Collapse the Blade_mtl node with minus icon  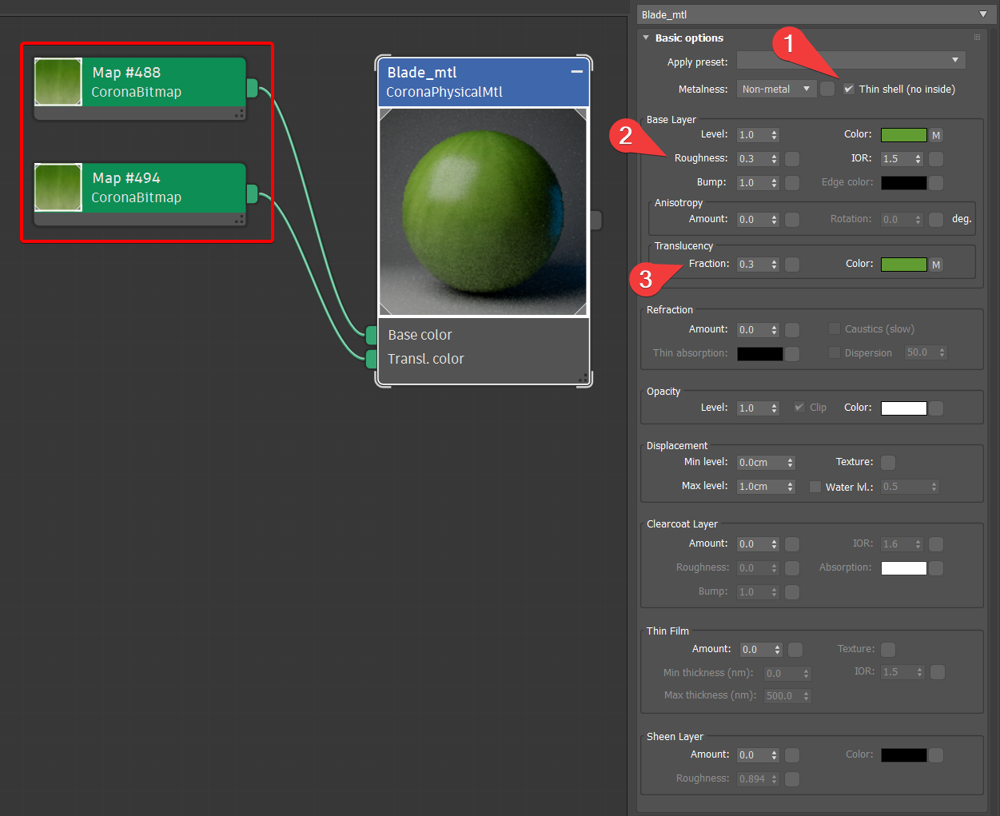click(576, 72)
